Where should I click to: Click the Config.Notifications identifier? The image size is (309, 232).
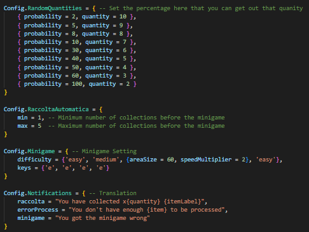point(38,193)
